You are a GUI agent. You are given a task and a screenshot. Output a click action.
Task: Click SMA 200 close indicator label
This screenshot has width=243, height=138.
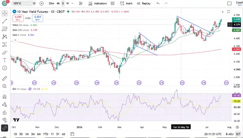pyautogui.click(x=21, y=30)
